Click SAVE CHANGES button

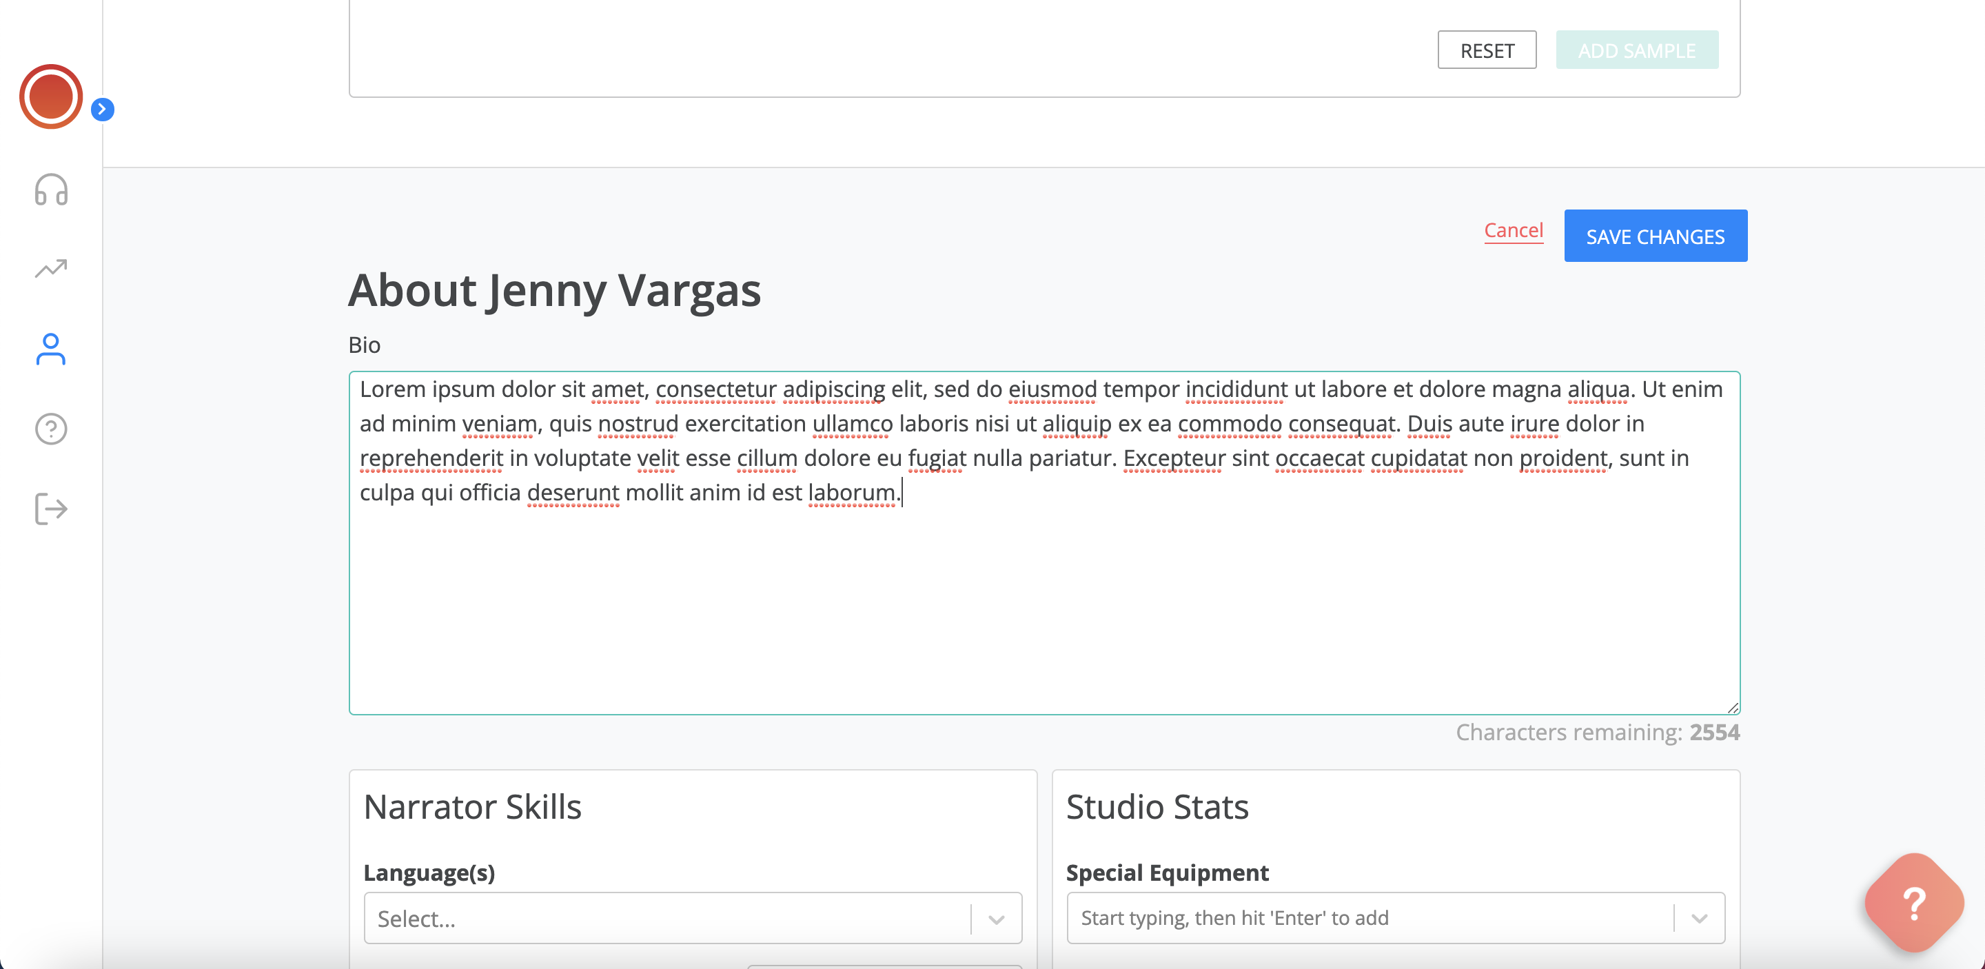1655,236
